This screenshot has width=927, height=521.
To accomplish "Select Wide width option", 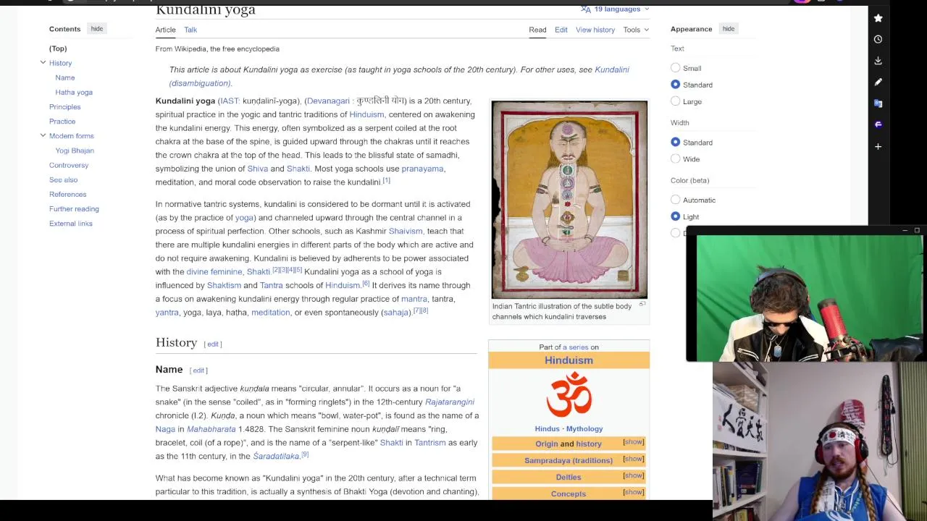I will tap(675, 159).
